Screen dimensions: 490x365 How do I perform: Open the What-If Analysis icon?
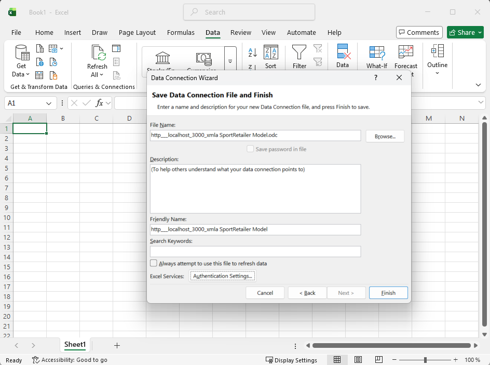coord(377,53)
